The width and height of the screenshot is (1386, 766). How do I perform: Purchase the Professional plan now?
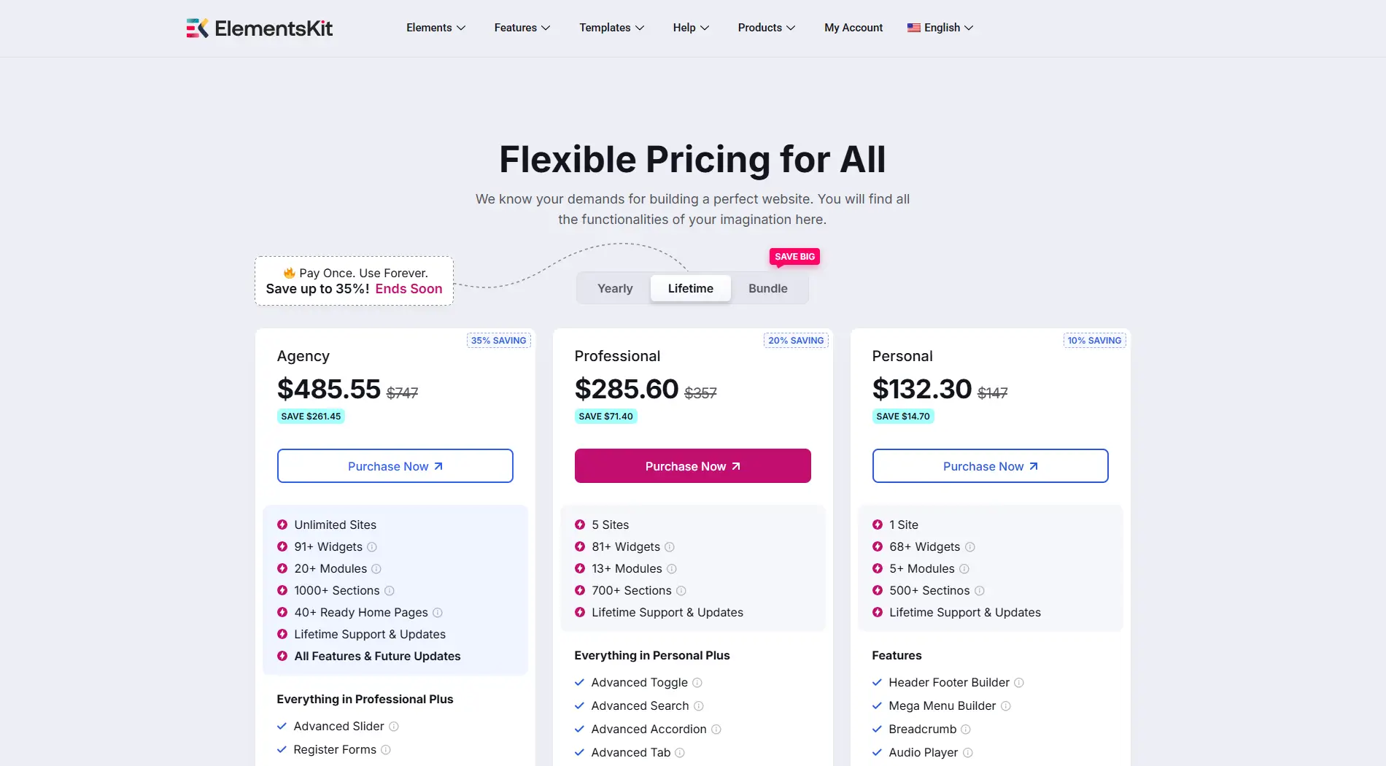coord(692,466)
